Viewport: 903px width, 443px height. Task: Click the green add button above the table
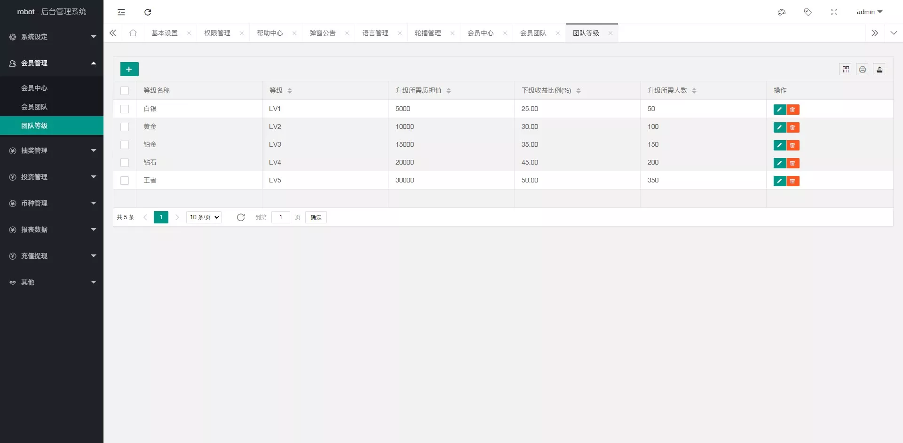129,69
